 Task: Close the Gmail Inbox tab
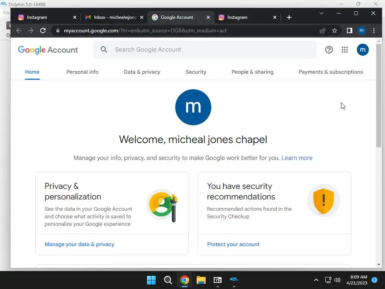pos(142,17)
